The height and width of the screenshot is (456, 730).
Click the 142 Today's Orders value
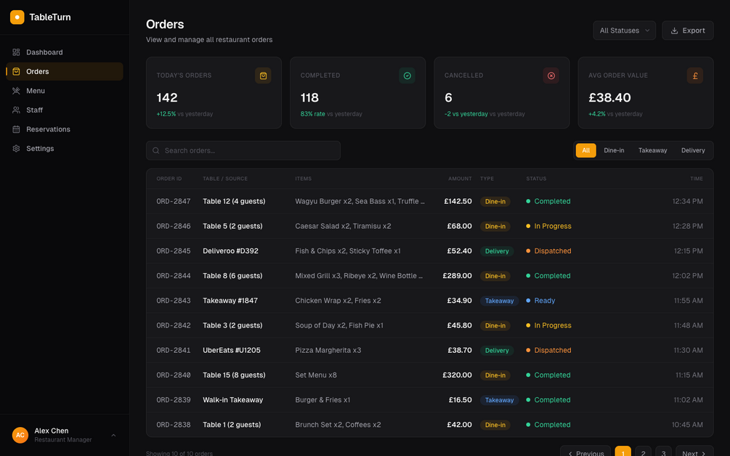click(x=167, y=98)
